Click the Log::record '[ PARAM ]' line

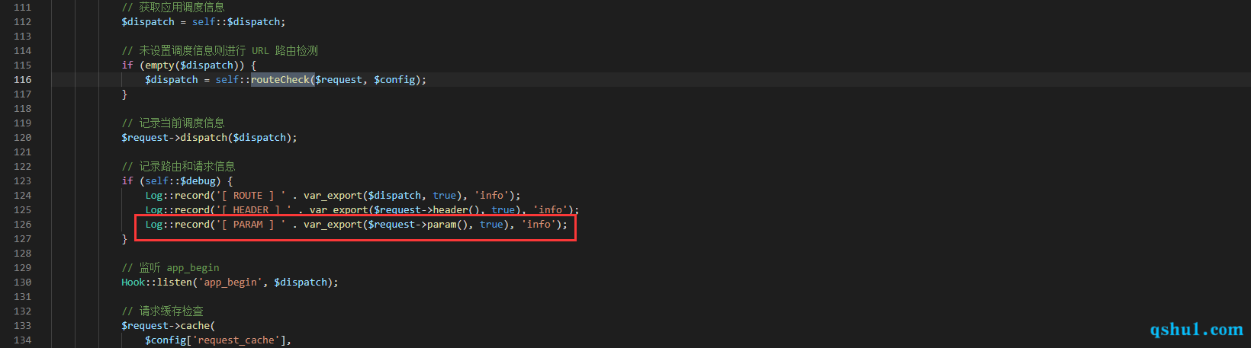(356, 225)
